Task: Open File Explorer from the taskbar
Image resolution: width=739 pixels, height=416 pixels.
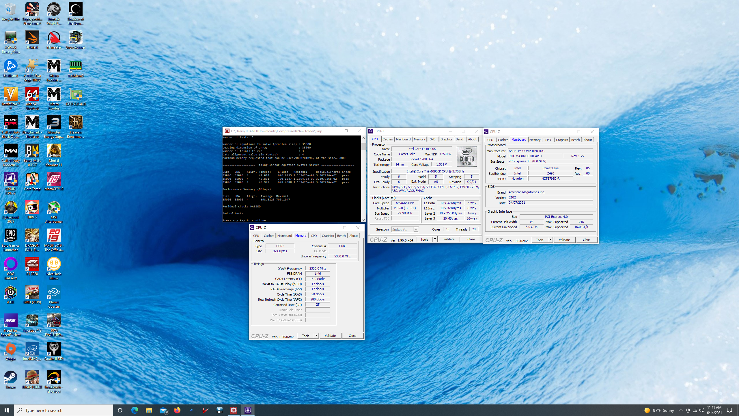Action: pos(149,410)
